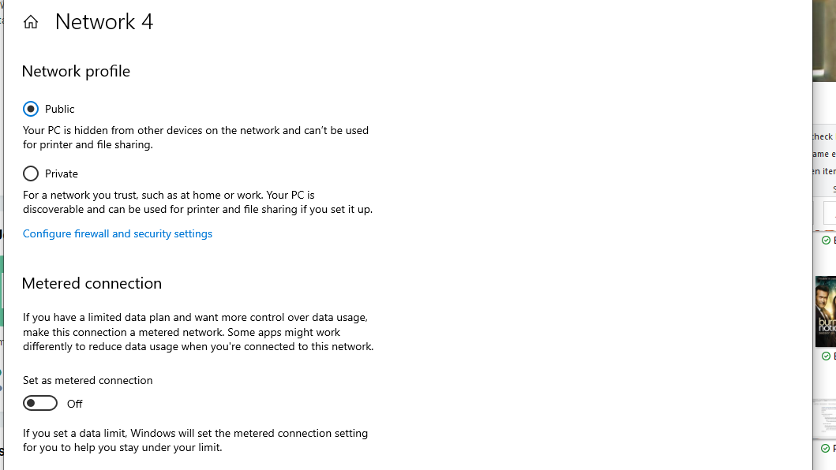
Task: Click the Metered connection heading
Action: click(92, 283)
